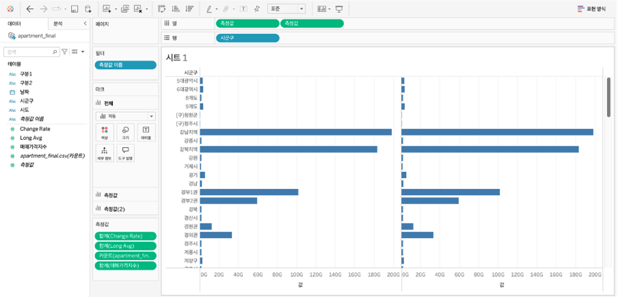
Task: Open the show/hide cards dropdown arrow
Action: coord(329,9)
